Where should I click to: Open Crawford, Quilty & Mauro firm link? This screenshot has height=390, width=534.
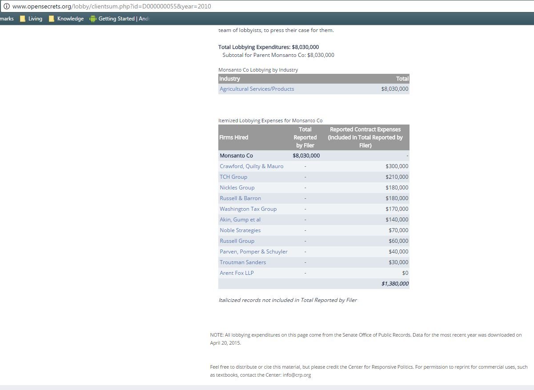251,166
